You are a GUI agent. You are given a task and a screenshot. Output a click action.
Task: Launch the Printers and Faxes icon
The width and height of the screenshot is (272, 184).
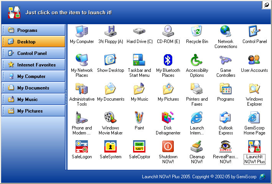coord(197,89)
